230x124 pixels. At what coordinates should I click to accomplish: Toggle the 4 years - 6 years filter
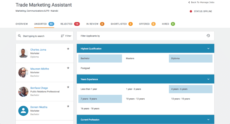coord(190,89)
